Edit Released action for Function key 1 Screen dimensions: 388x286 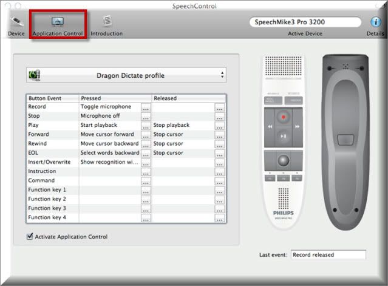pyautogui.click(x=219, y=190)
